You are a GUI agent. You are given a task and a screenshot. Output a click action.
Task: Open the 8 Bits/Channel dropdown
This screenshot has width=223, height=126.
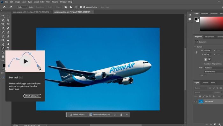click(213, 72)
